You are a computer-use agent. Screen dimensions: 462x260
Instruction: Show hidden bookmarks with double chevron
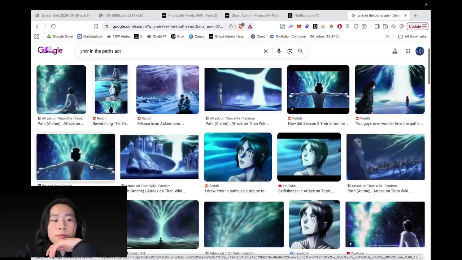(387, 36)
